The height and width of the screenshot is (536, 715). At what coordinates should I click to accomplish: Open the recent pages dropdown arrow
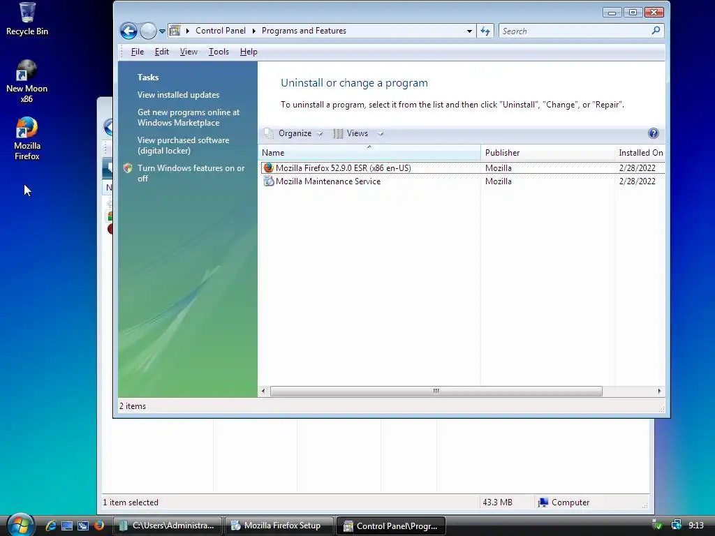point(162,31)
